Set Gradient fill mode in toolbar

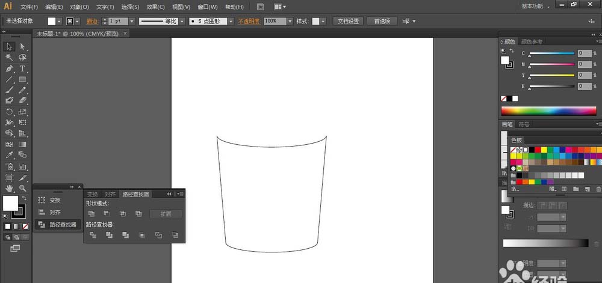[x=16, y=227]
